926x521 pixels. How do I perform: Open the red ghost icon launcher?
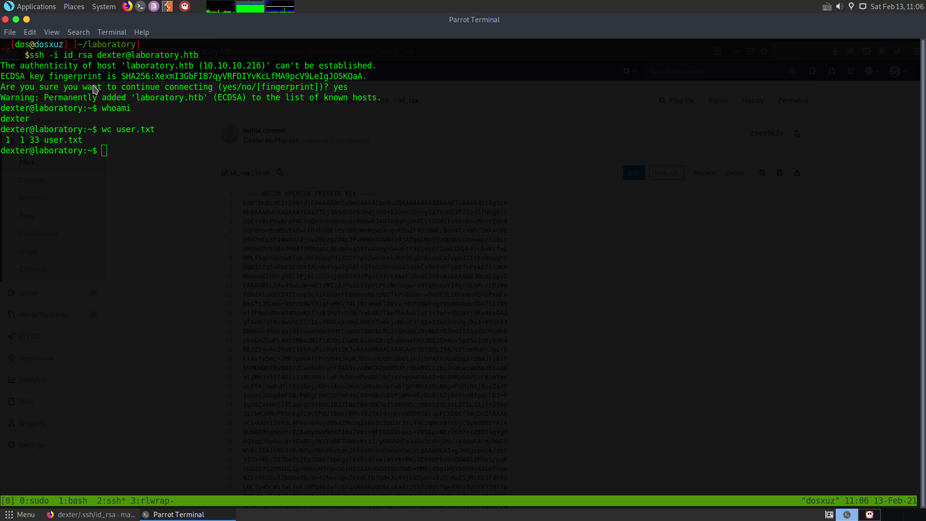pyautogui.click(x=185, y=6)
